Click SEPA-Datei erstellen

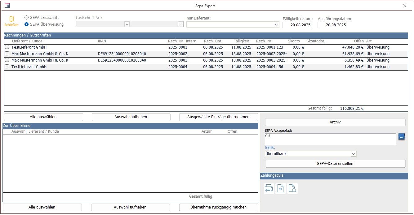click(x=335, y=164)
